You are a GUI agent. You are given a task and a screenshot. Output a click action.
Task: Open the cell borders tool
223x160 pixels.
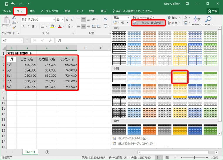(43, 26)
